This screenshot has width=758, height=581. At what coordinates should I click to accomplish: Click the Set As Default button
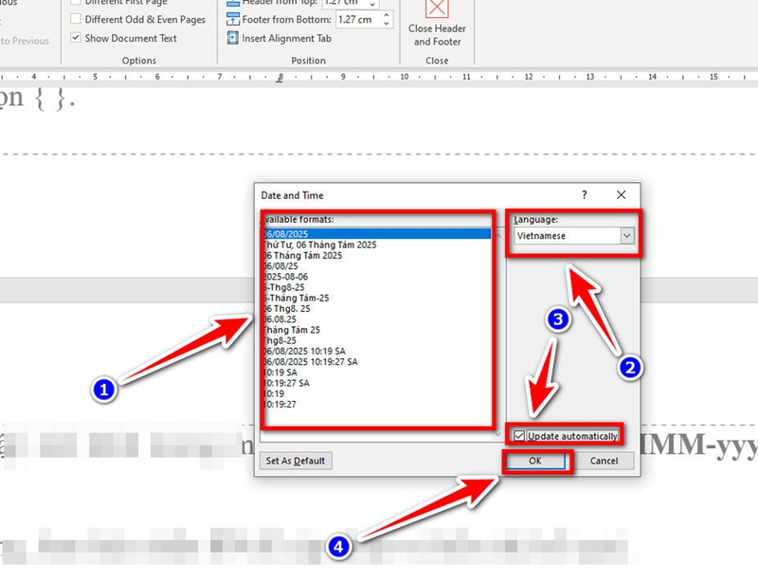(296, 461)
